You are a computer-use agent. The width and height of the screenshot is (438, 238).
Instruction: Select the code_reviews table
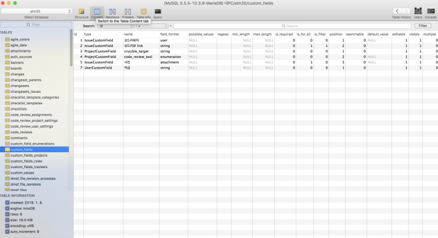(21, 132)
